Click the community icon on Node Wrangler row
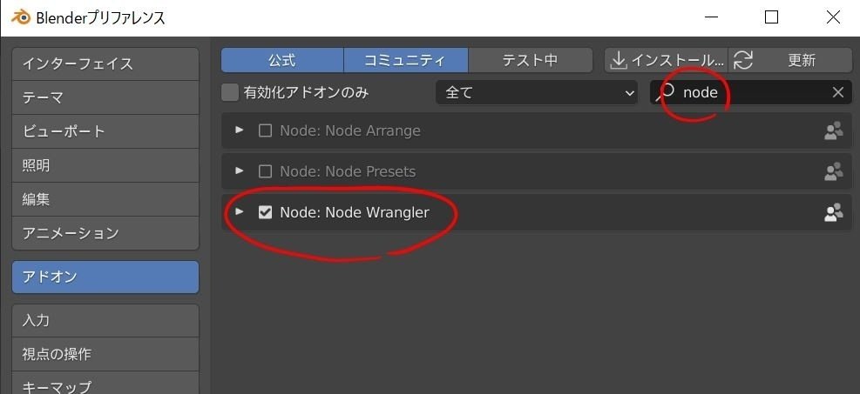This screenshot has height=394, width=860. (x=833, y=212)
